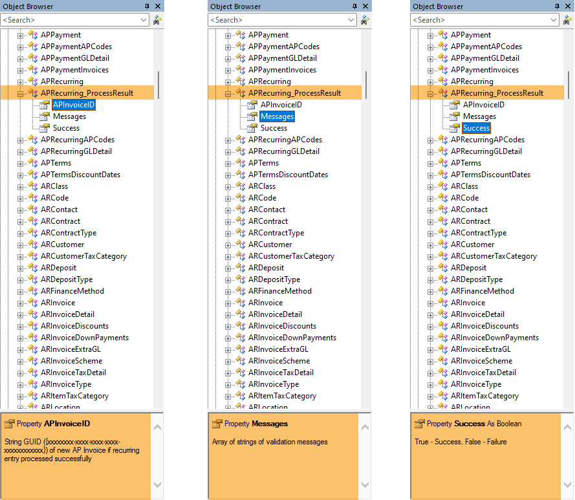Collapse APRecurring_ProcessResult node in right panel

(x=430, y=94)
